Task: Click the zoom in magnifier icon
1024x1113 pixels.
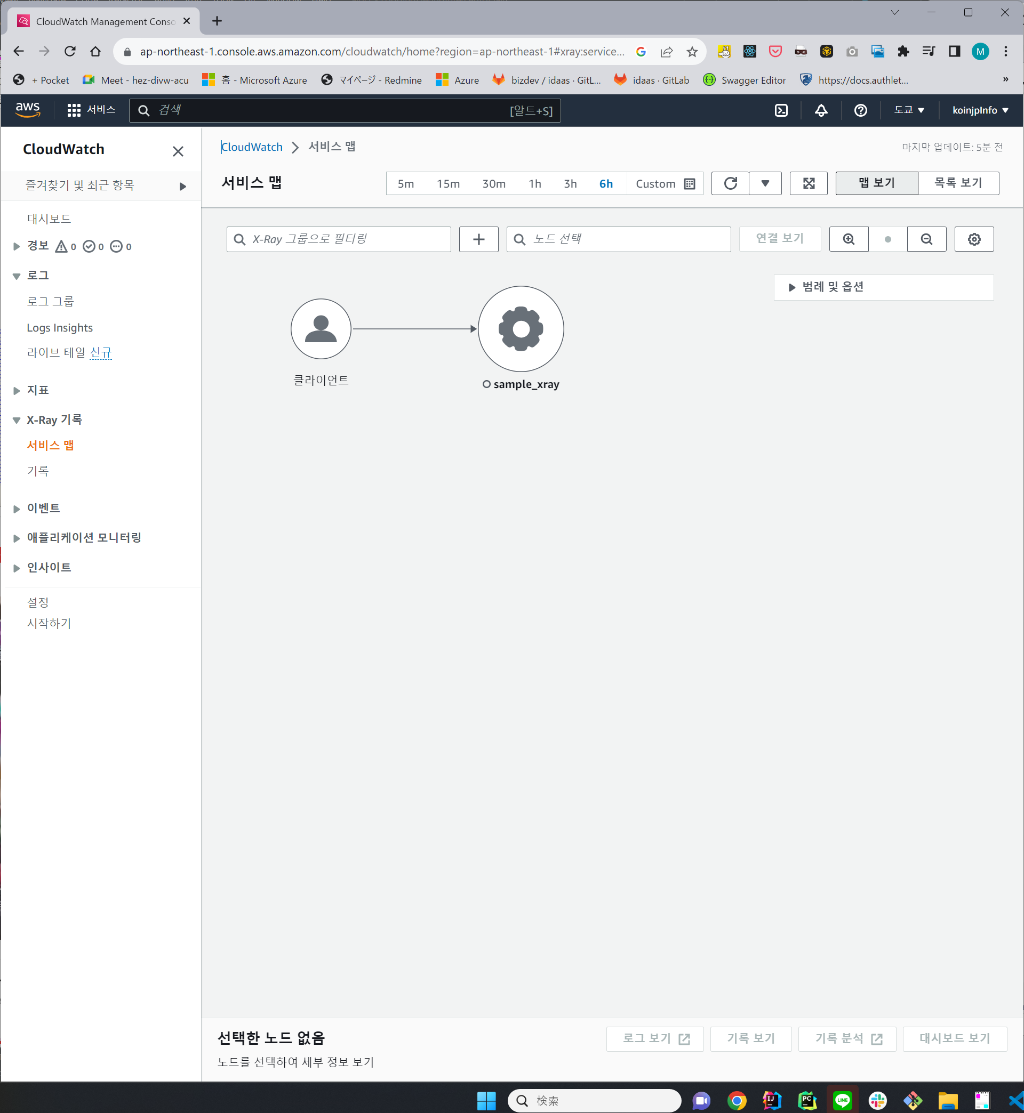Action: [848, 239]
